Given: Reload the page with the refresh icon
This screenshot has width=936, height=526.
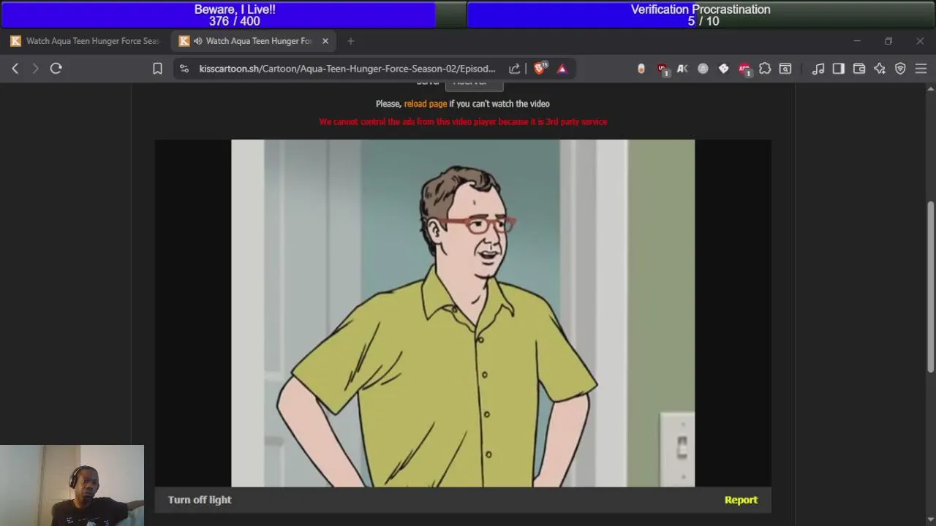Looking at the screenshot, I should (x=56, y=69).
